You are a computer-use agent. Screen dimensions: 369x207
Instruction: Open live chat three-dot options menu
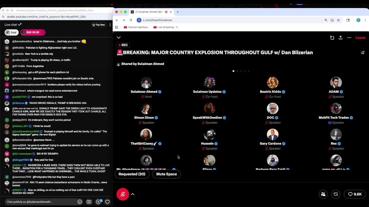pyautogui.click(x=110, y=25)
